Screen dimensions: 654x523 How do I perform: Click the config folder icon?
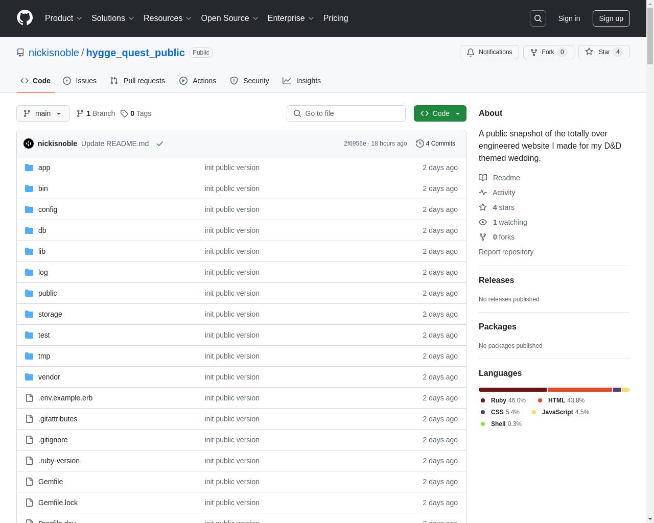pos(29,209)
